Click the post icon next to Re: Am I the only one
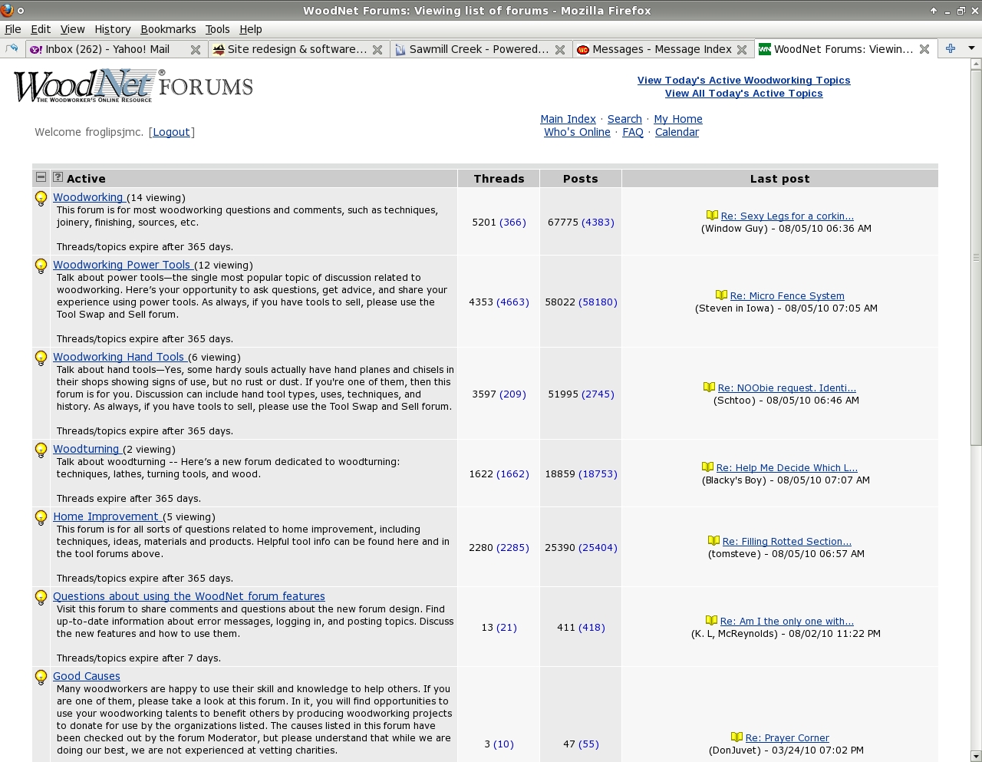 pyautogui.click(x=711, y=621)
